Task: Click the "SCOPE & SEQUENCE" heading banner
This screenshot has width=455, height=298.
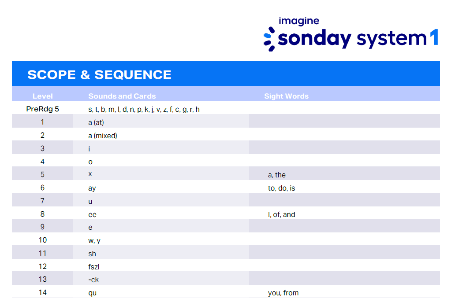Action: pos(99,75)
